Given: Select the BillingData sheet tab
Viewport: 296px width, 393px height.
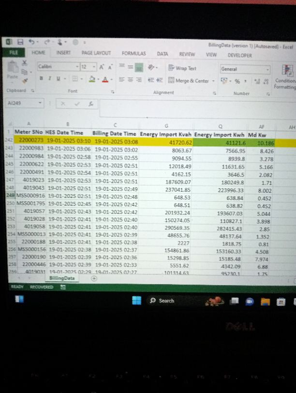Looking at the screenshot, I should pos(62,278).
